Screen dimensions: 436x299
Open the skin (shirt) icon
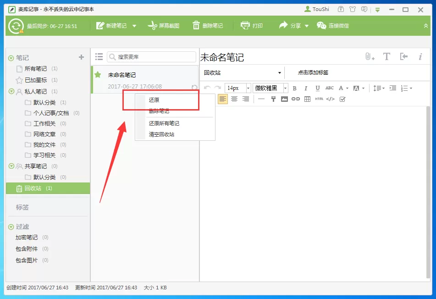353,9
